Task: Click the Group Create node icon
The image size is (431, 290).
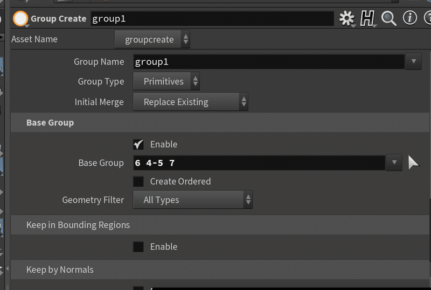Action: point(20,18)
